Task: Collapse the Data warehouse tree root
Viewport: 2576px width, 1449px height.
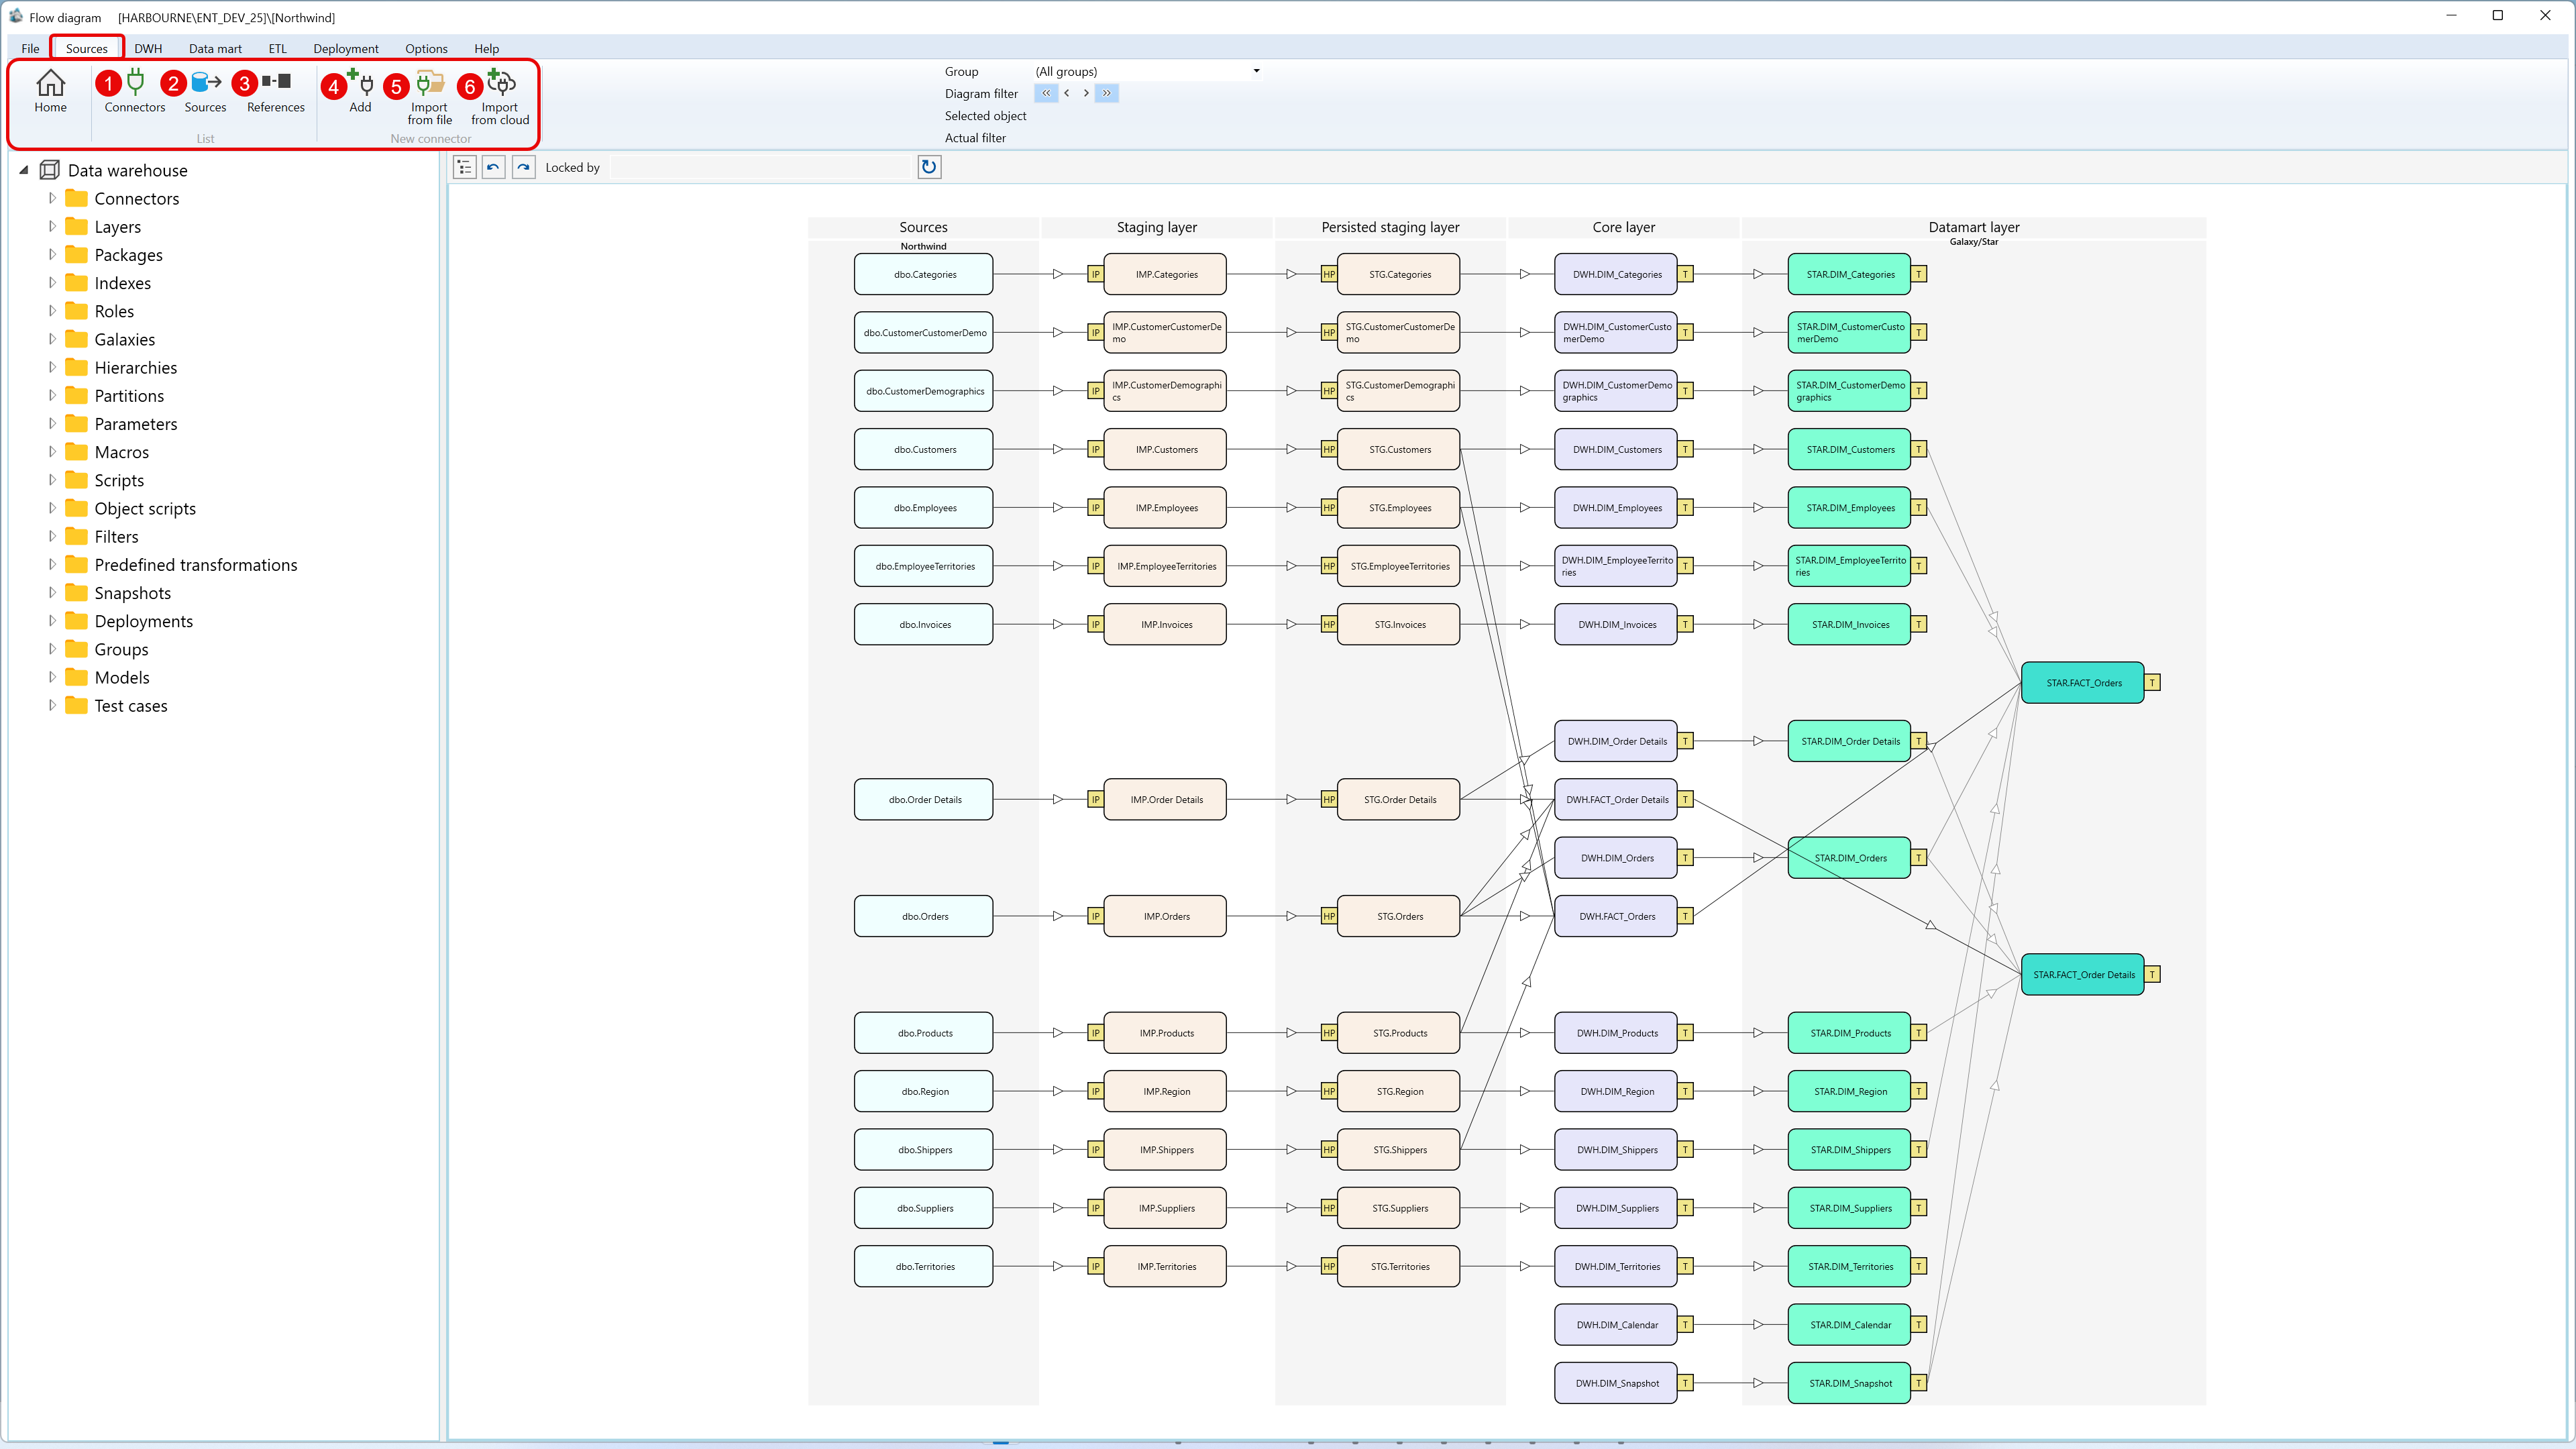Action: click(24, 170)
